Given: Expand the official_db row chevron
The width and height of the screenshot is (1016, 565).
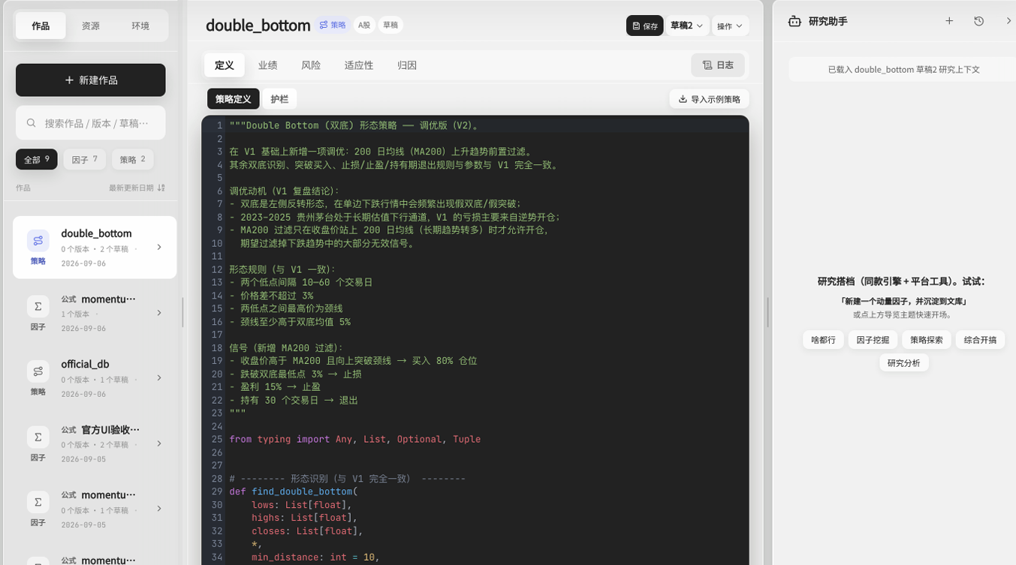Looking at the screenshot, I should click(158, 377).
